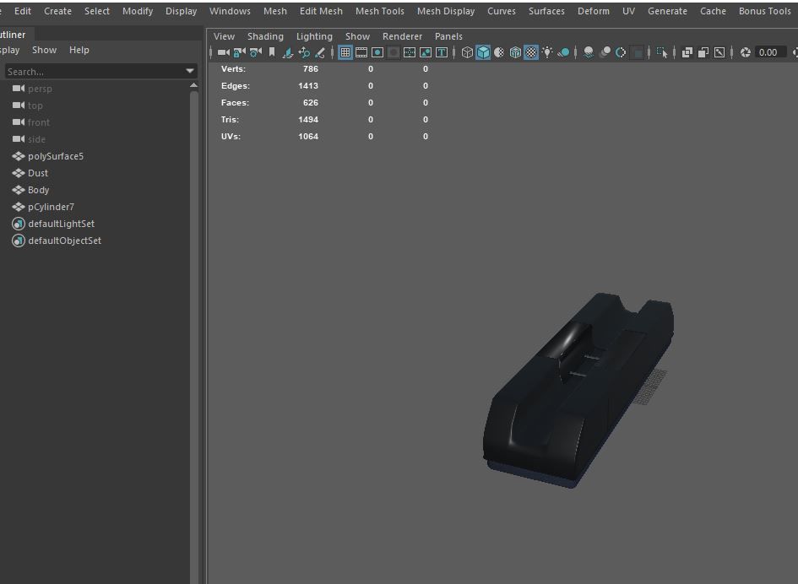Open the Outliner Show menu

click(x=44, y=50)
